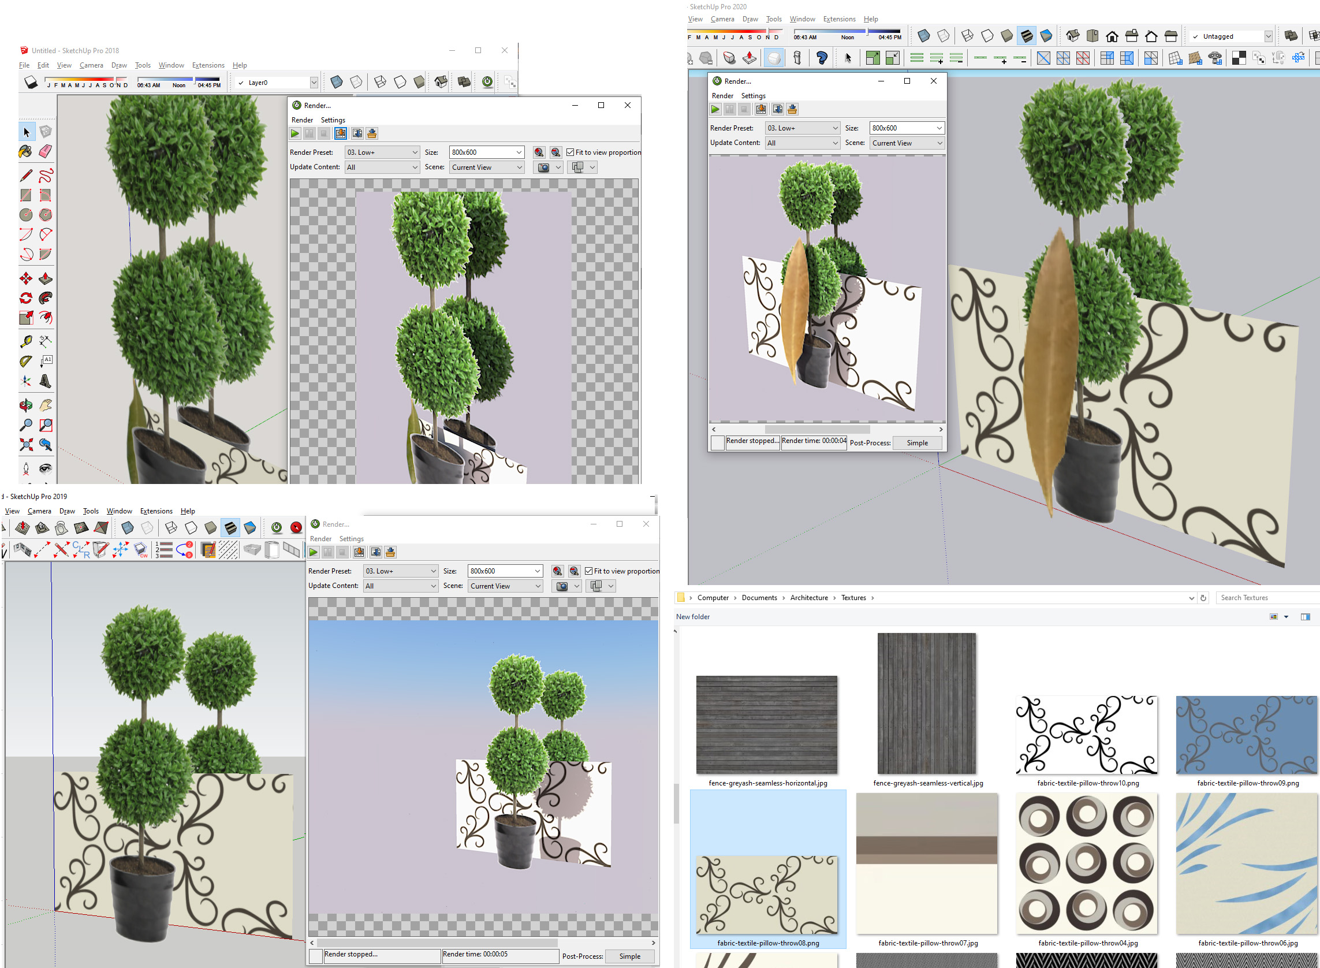Select the Freehand tool in SketchUp 2018
The width and height of the screenshot is (1320, 968).
point(45,175)
